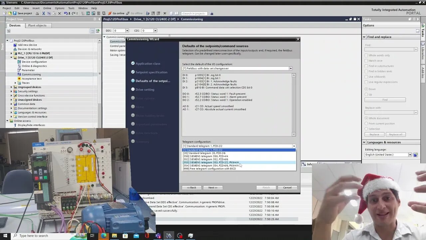Image resolution: width=426 pixels, height=240 pixels.
Task: Click the Online & diagnostics tree icon
Action: click(x=19, y=66)
